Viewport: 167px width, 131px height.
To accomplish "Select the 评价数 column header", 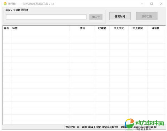I will [x=155, y=28].
